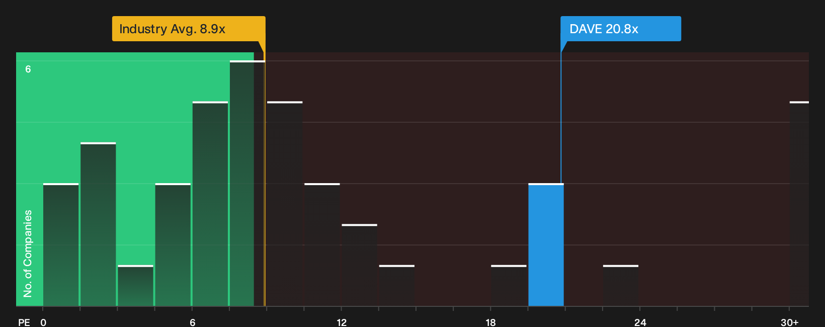Click the "0" x-axis label

43,322
